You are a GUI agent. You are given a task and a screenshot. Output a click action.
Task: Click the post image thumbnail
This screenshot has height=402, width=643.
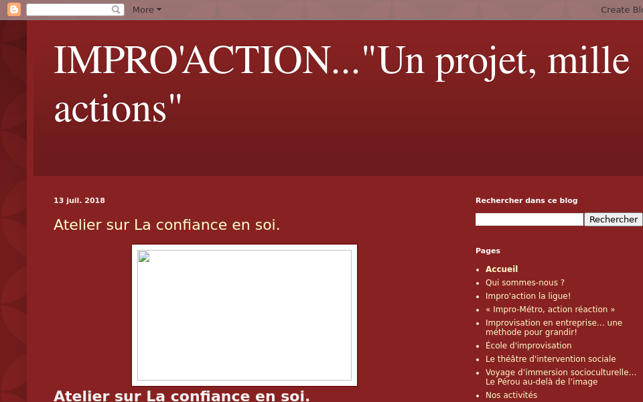(x=244, y=315)
